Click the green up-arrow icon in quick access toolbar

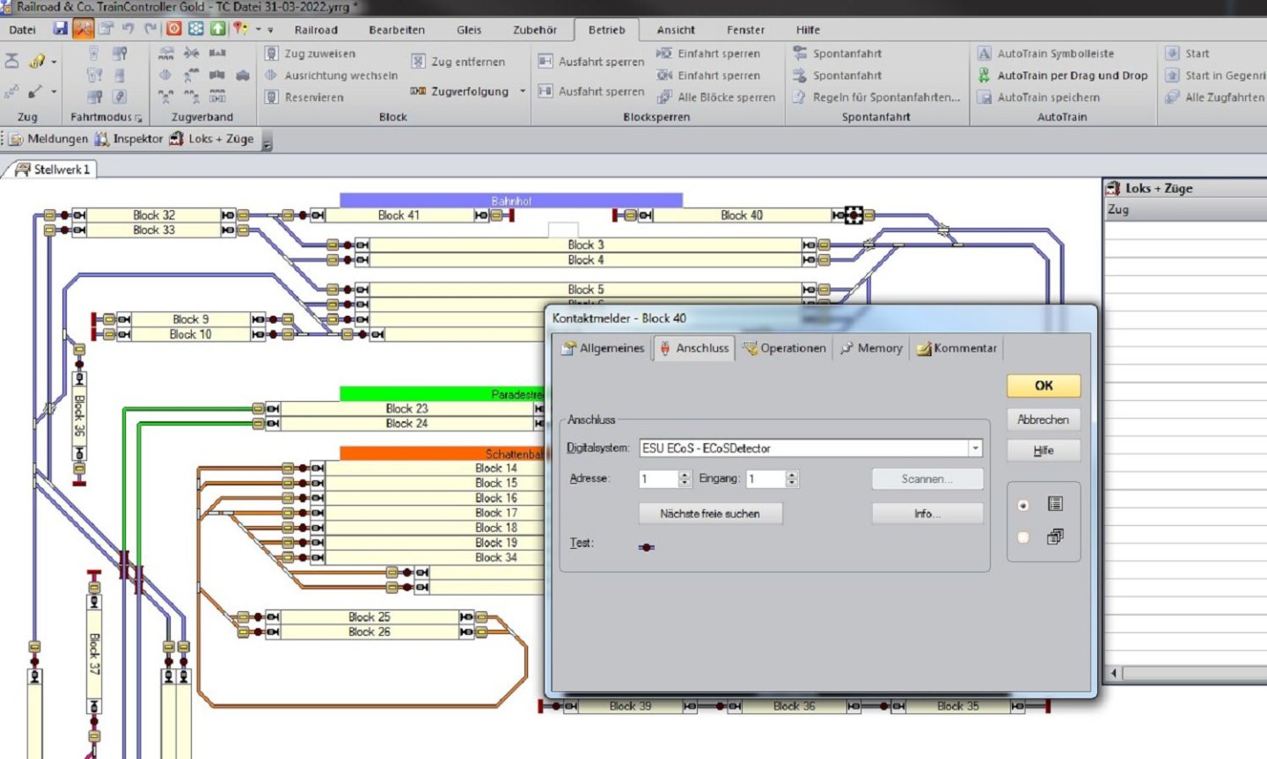pos(217,28)
